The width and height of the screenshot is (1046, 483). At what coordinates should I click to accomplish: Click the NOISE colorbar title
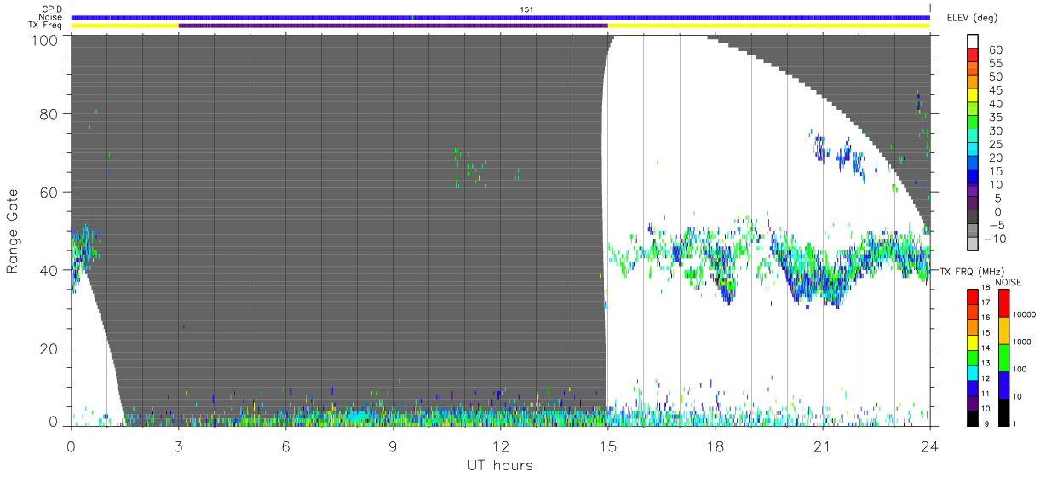point(1009,282)
